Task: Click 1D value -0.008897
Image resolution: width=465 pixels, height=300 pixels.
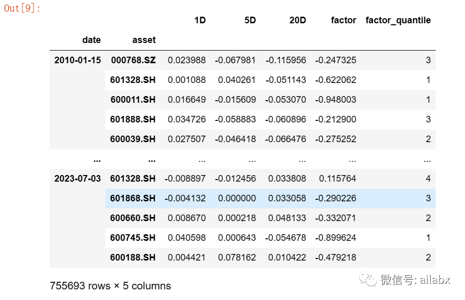Action: (x=185, y=179)
